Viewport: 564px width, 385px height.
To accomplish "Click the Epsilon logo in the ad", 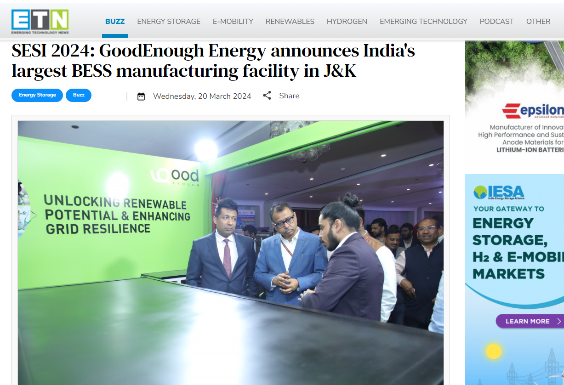I will click(533, 111).
